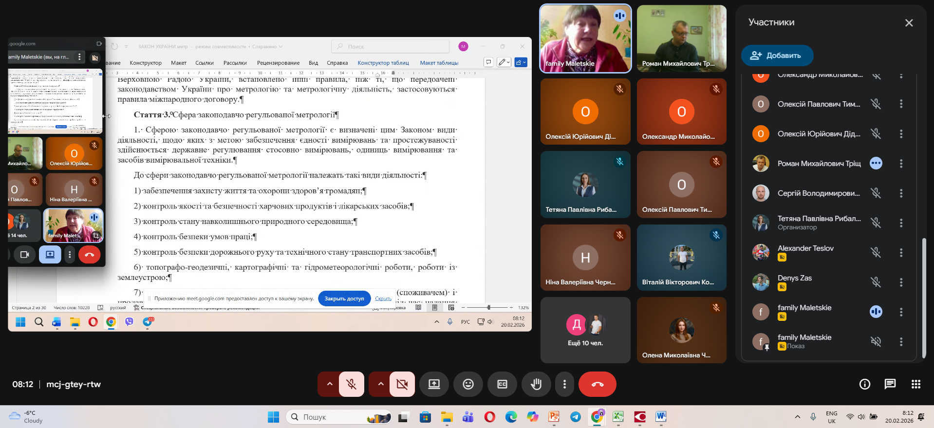Open the Ссылки ribbon tab

tap(205, 63)
